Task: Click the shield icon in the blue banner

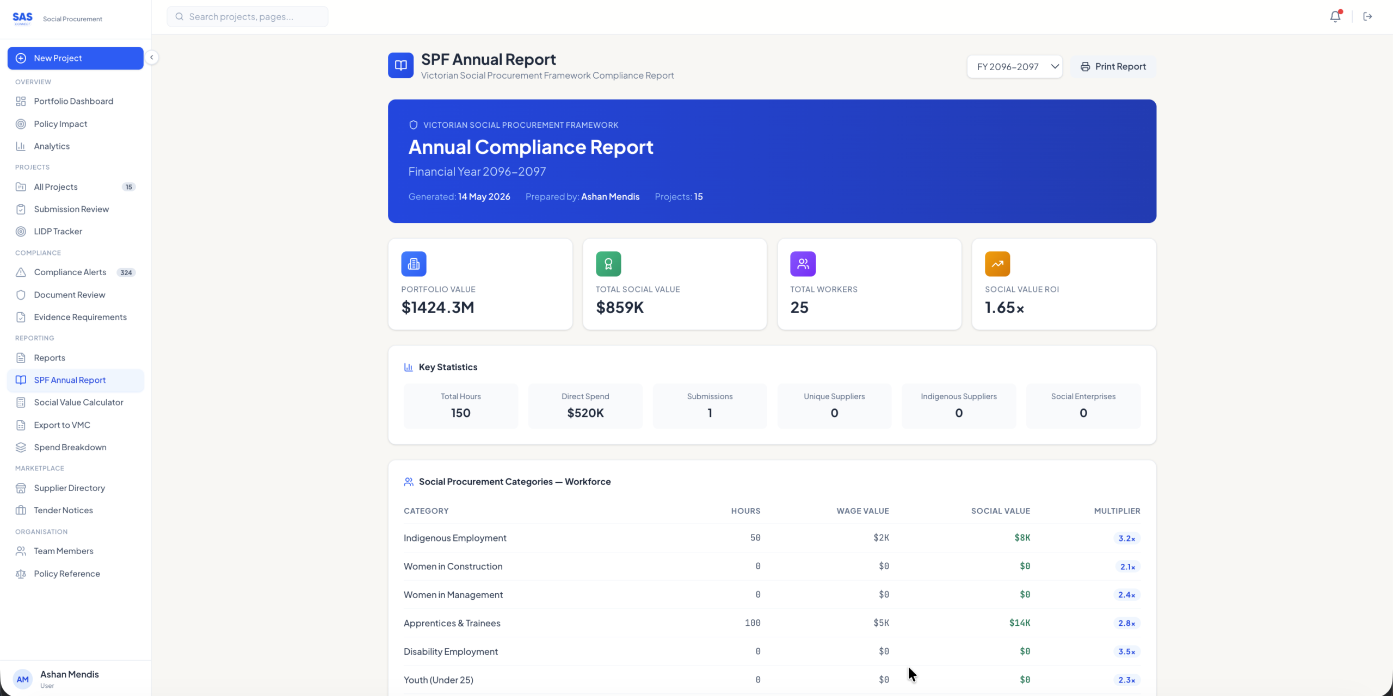Action: 413,125
